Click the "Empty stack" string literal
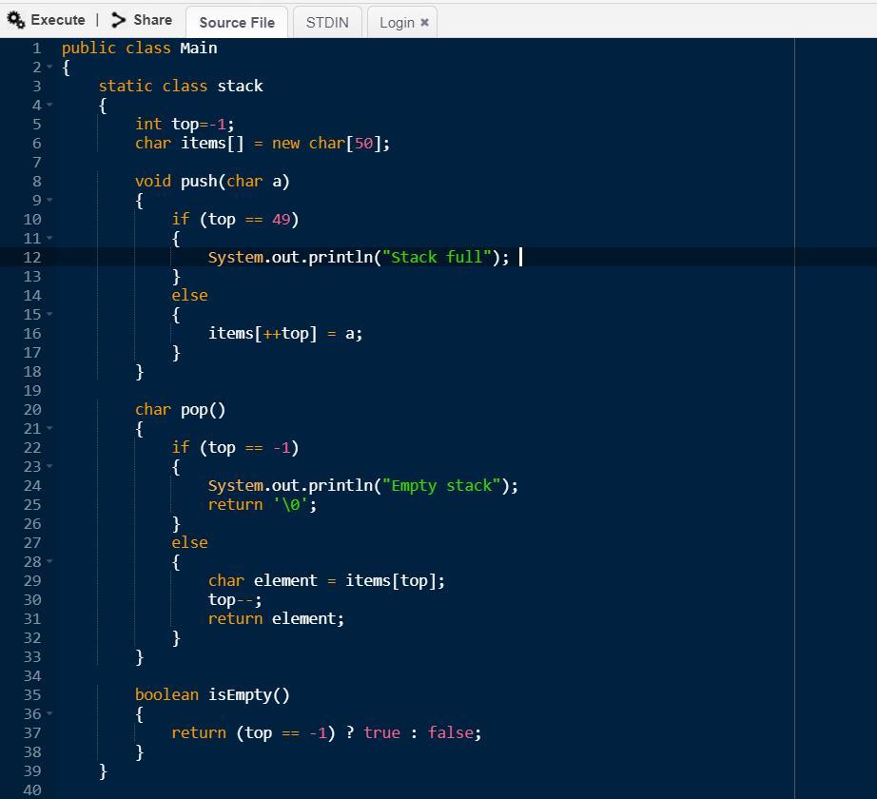 click(441, 485)
